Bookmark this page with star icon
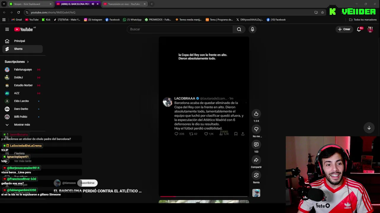The height and width of the screenshot is (213, 380). (x=322, y=12)
